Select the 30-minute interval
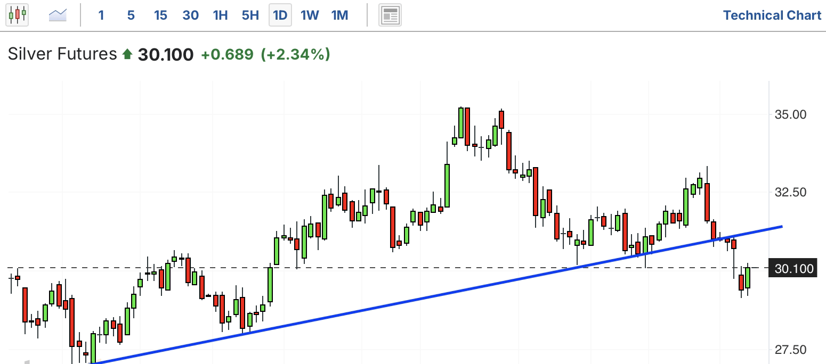This screenshot has height=364, width=826. click(x=190, y=15)
